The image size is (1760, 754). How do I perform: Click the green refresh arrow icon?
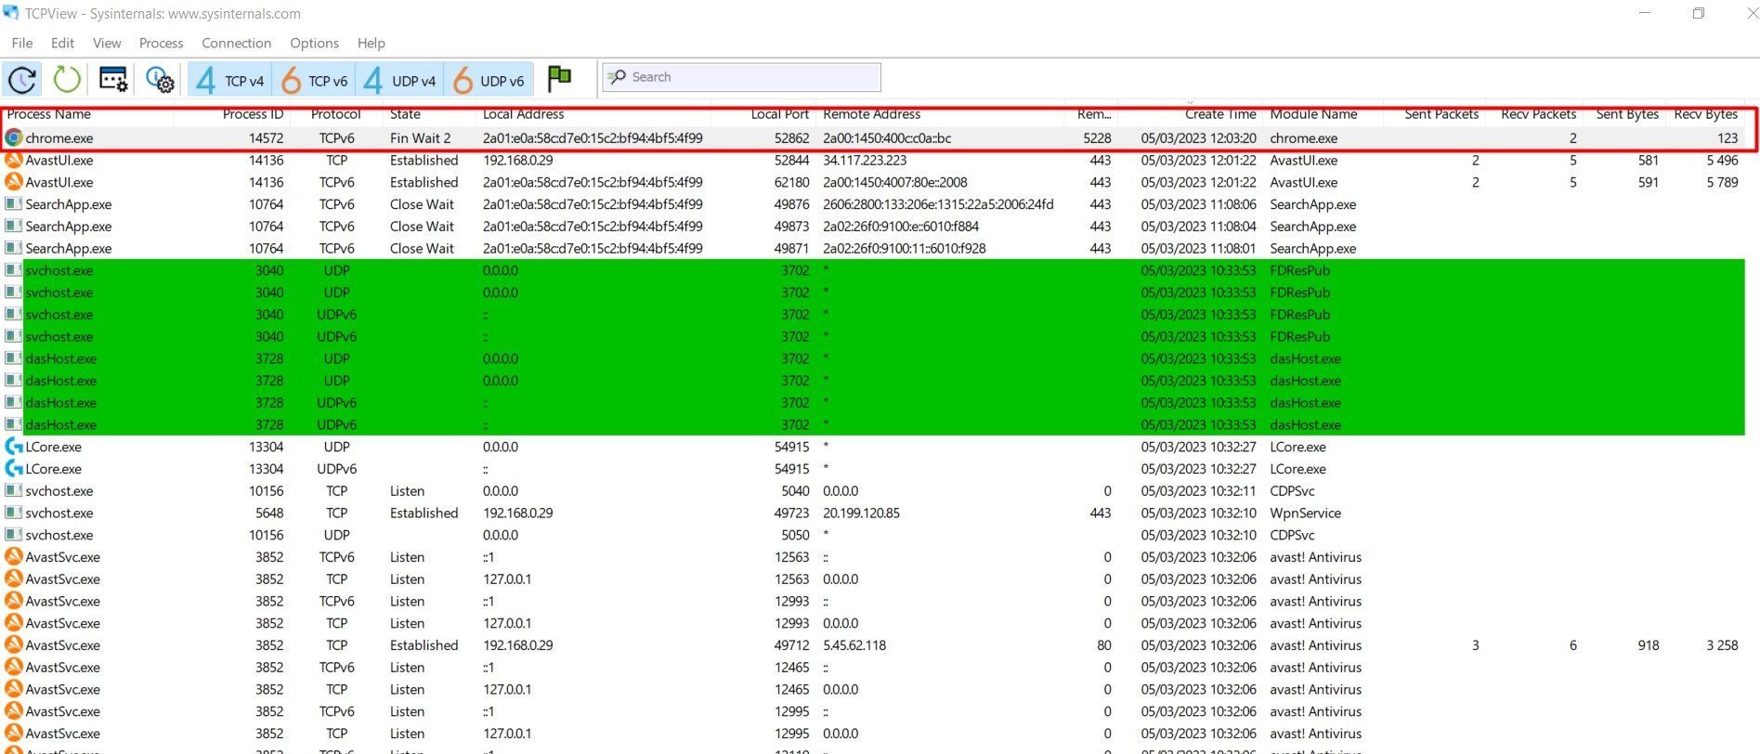(x=67, y=79)
